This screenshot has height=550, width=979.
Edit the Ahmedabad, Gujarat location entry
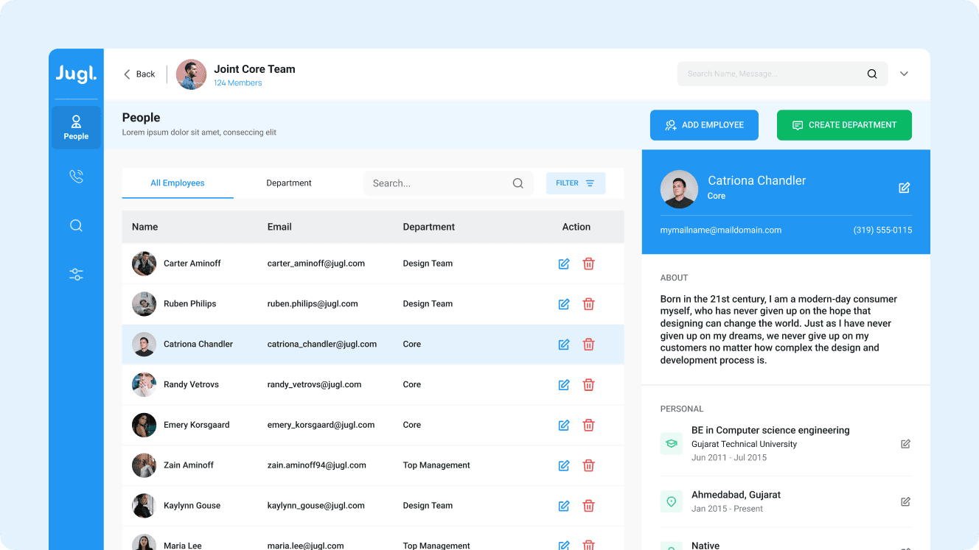[x=905, y=502]
